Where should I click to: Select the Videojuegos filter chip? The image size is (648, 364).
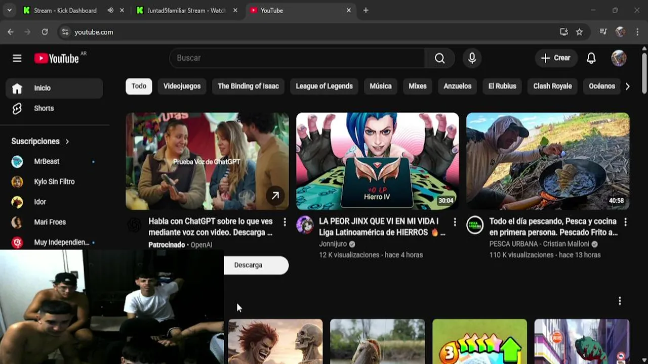click(182, 86)
